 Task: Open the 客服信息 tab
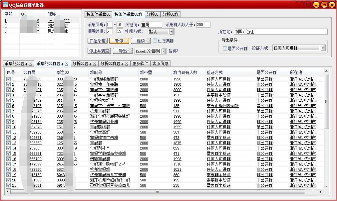point(160,64)
